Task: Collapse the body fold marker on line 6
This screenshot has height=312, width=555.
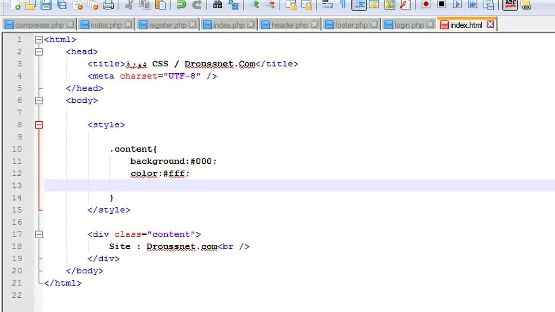Action: pyautogui.click(x=39, y=100)
